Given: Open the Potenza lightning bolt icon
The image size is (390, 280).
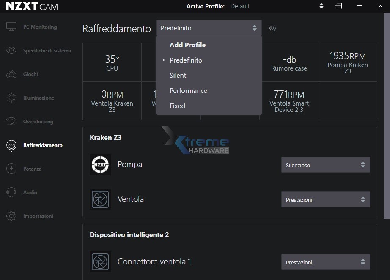Looking at the screenshot, I should pos(11,169).
